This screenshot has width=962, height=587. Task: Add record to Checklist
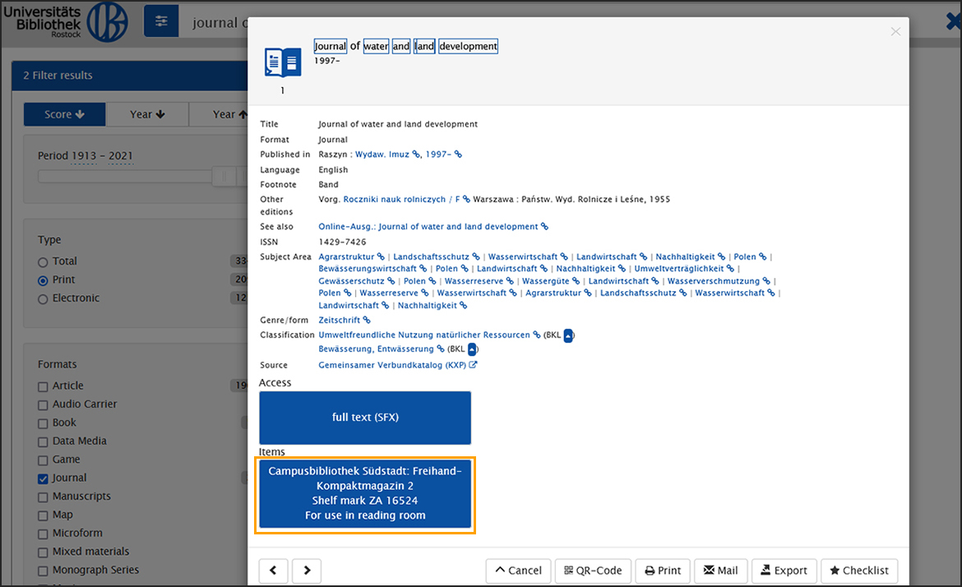859,571
